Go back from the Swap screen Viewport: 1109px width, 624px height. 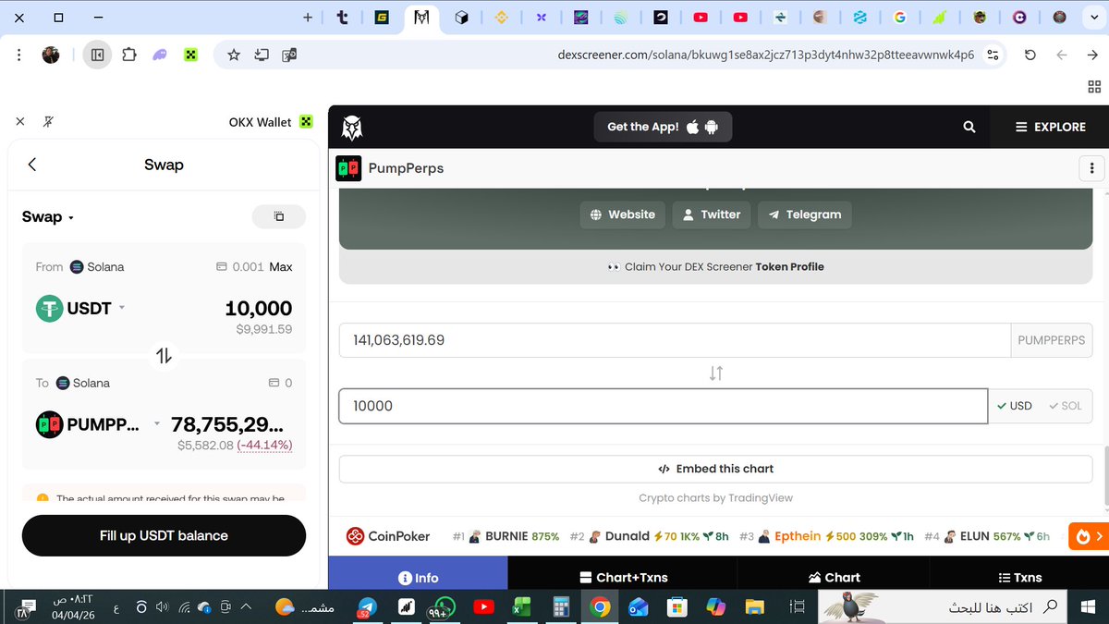32,165
